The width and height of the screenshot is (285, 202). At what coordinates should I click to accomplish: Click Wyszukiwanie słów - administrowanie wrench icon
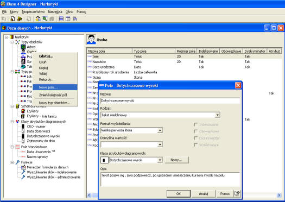pos(23,177)
